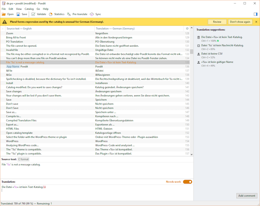Select the highlighted 'not a message catalog' row
The image size is (260, 206).
(x=95, y=62)
